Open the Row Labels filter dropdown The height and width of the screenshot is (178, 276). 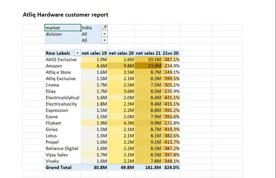[77, 53]
